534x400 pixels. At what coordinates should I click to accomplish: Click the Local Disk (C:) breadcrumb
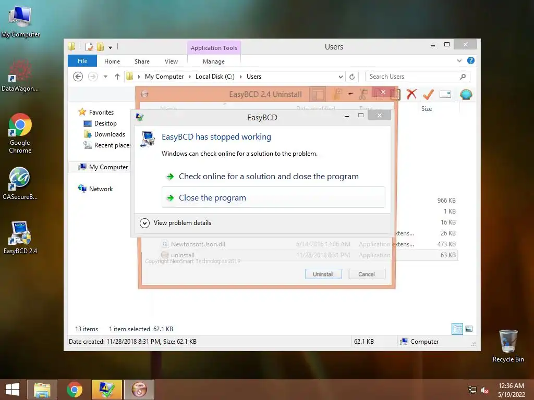(x=215, y=77)
